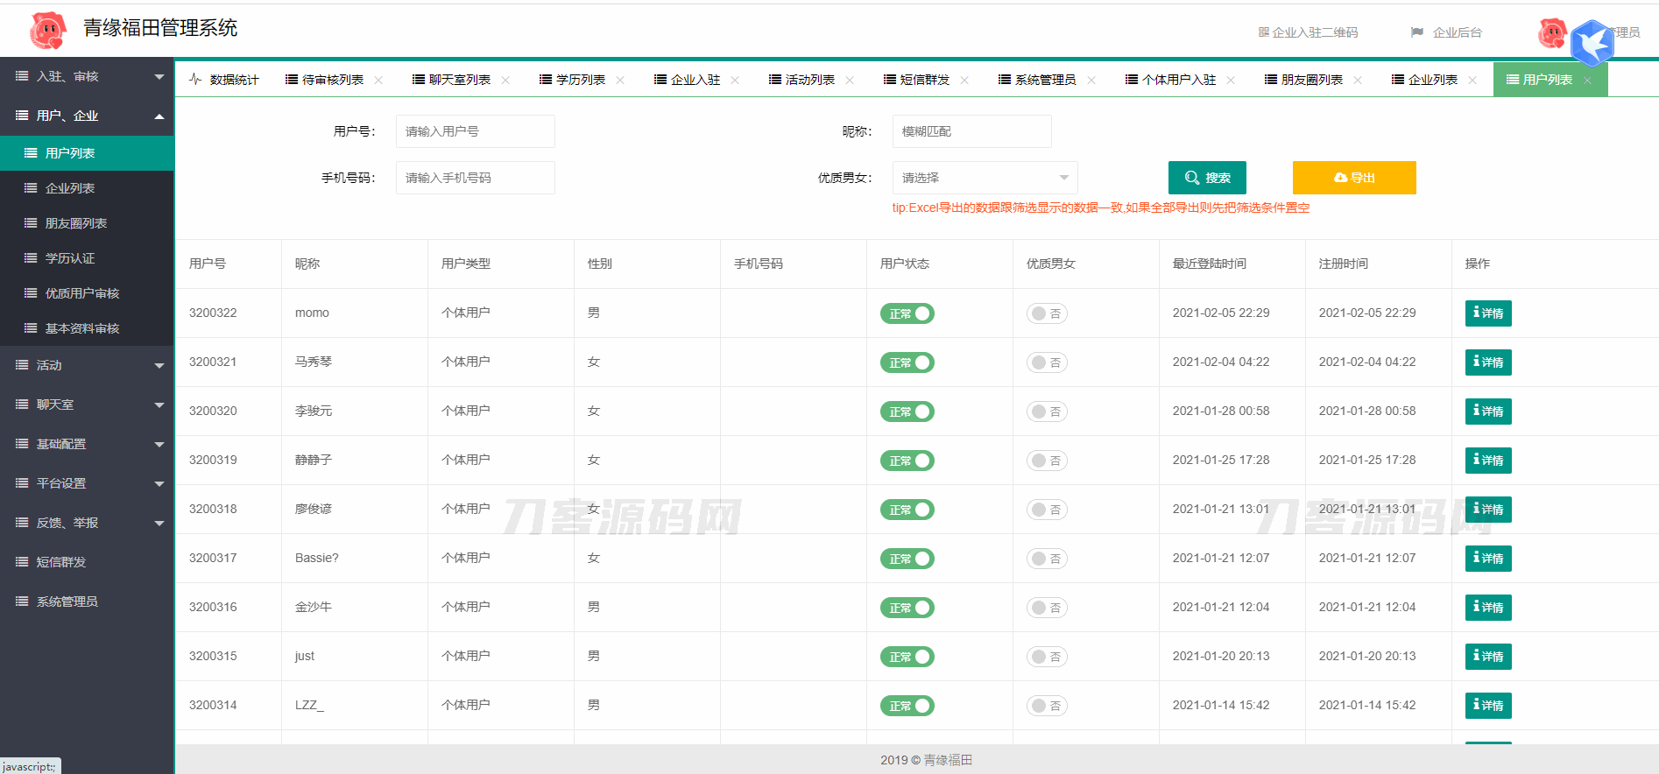Screen dimensions: 1659x774
Task: Click the admin avatar in header
Action: (x=1552, y=33)
